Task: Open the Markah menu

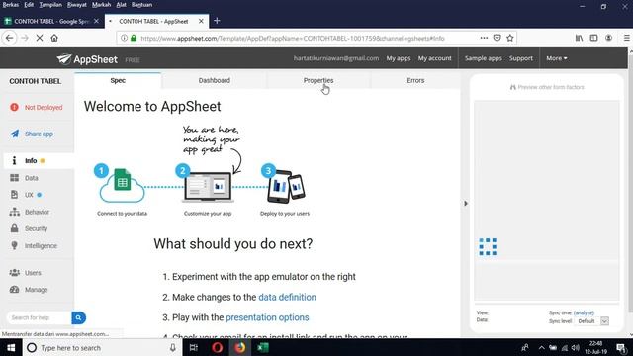Action: click(101, 5)
